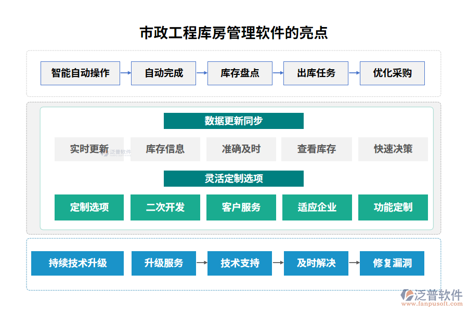
Task: Select the 实时更新 item
Action: click(89, 149)
